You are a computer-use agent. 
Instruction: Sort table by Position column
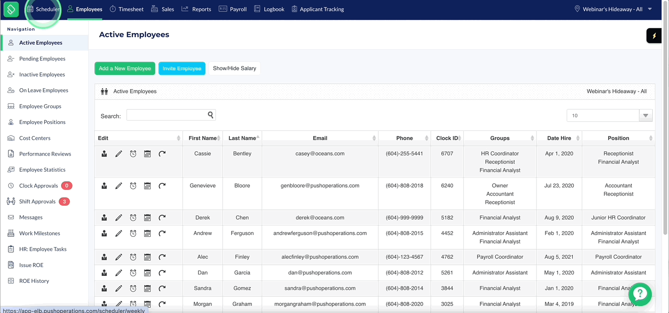618,138
